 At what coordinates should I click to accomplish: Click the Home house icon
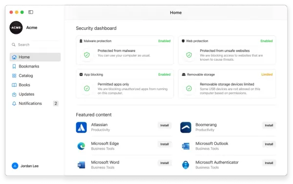[14, 57]
